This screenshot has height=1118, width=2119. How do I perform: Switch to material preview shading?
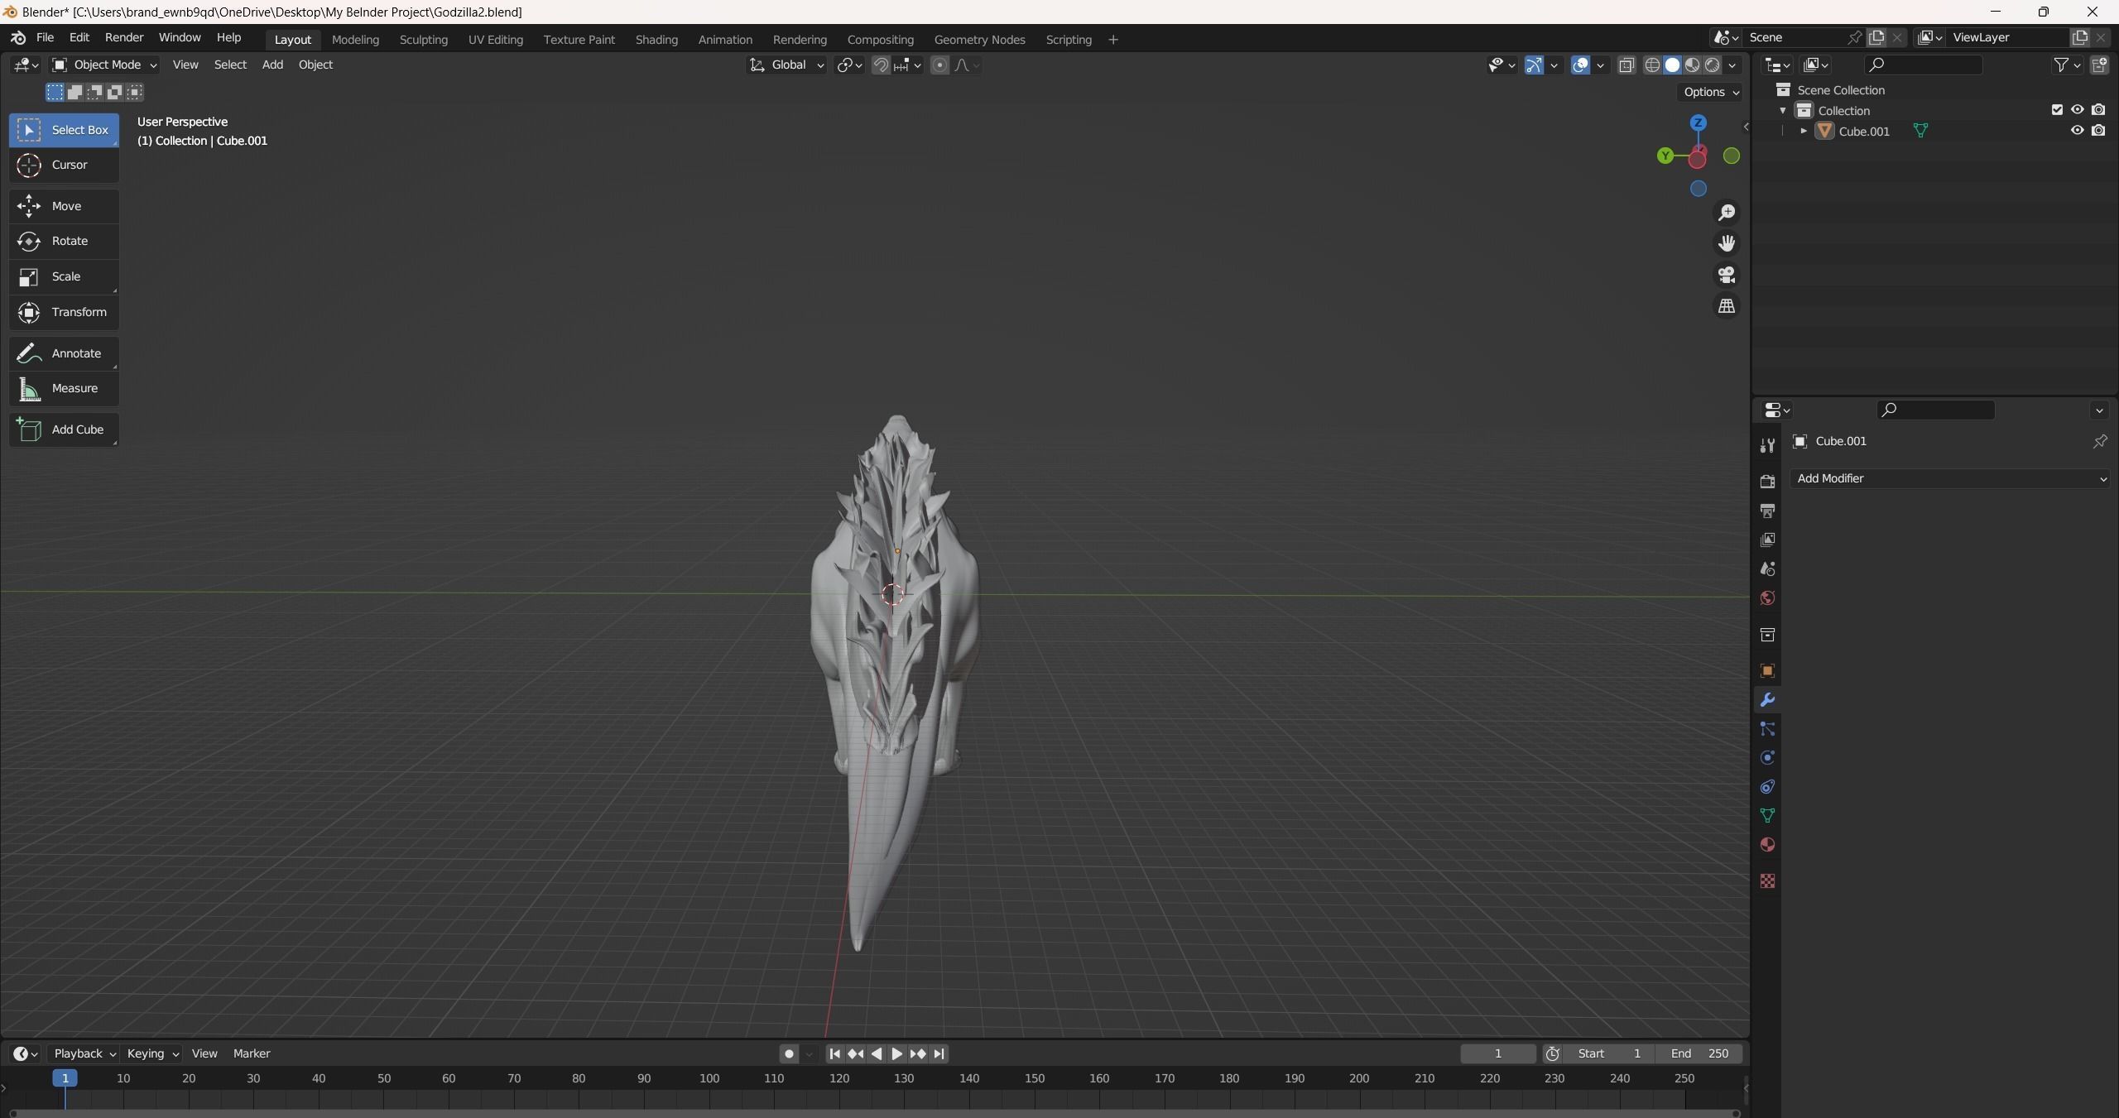1692,65
